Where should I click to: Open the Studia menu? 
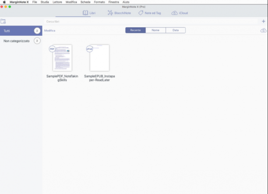coord(45,2)
